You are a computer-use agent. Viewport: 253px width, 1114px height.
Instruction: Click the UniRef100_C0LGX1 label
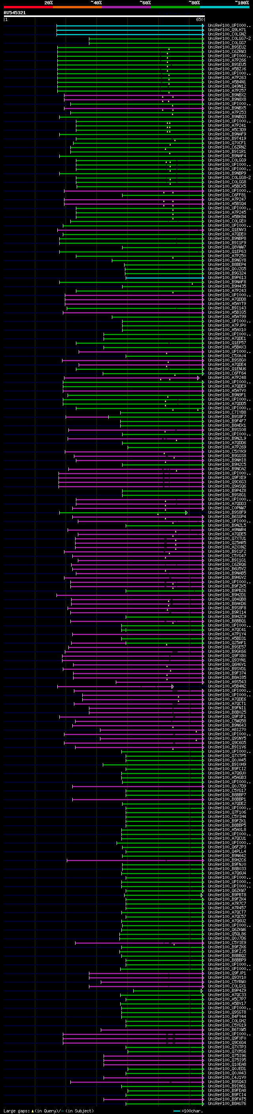(x=227, y=986)
